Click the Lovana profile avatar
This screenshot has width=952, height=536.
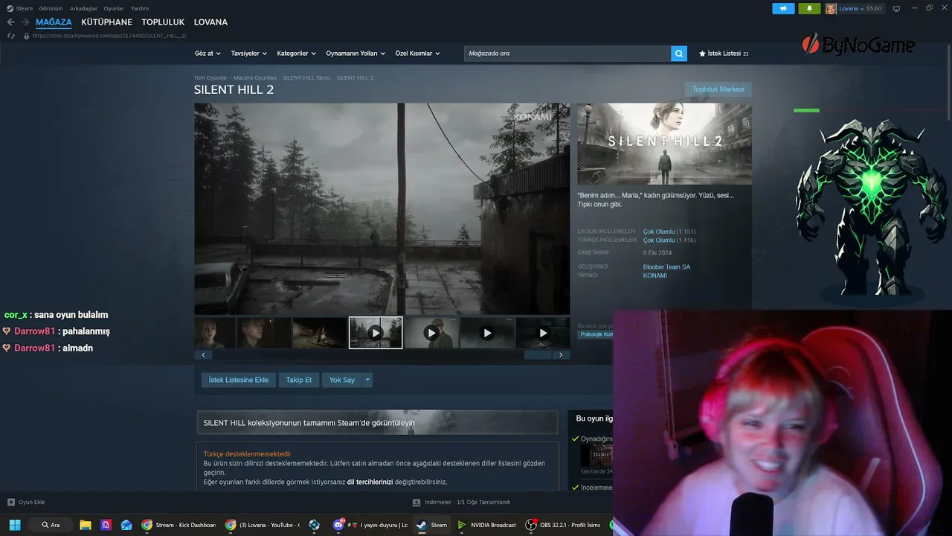click(x=831, y=9)
